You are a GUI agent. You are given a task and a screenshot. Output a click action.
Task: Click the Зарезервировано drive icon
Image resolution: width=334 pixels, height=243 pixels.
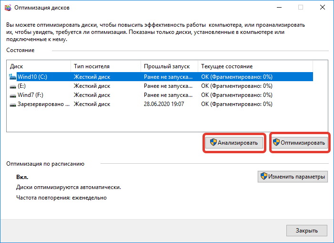13,105
